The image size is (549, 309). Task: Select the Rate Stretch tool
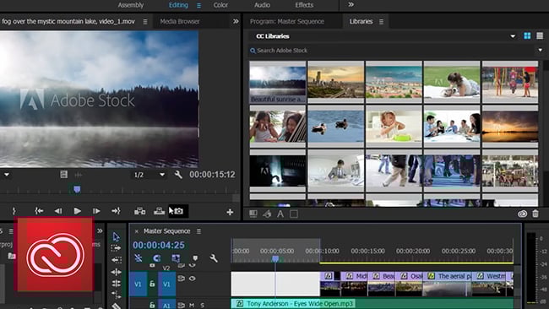116,295
